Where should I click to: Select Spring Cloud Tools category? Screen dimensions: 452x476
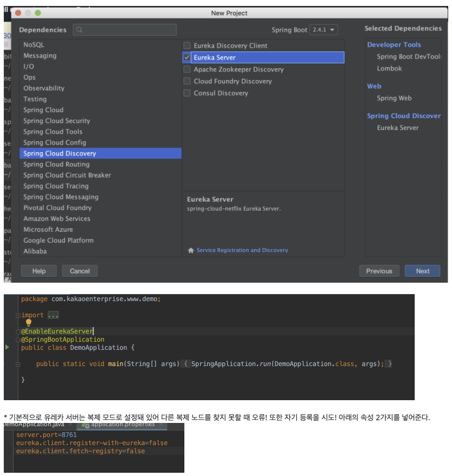[101, 132]
